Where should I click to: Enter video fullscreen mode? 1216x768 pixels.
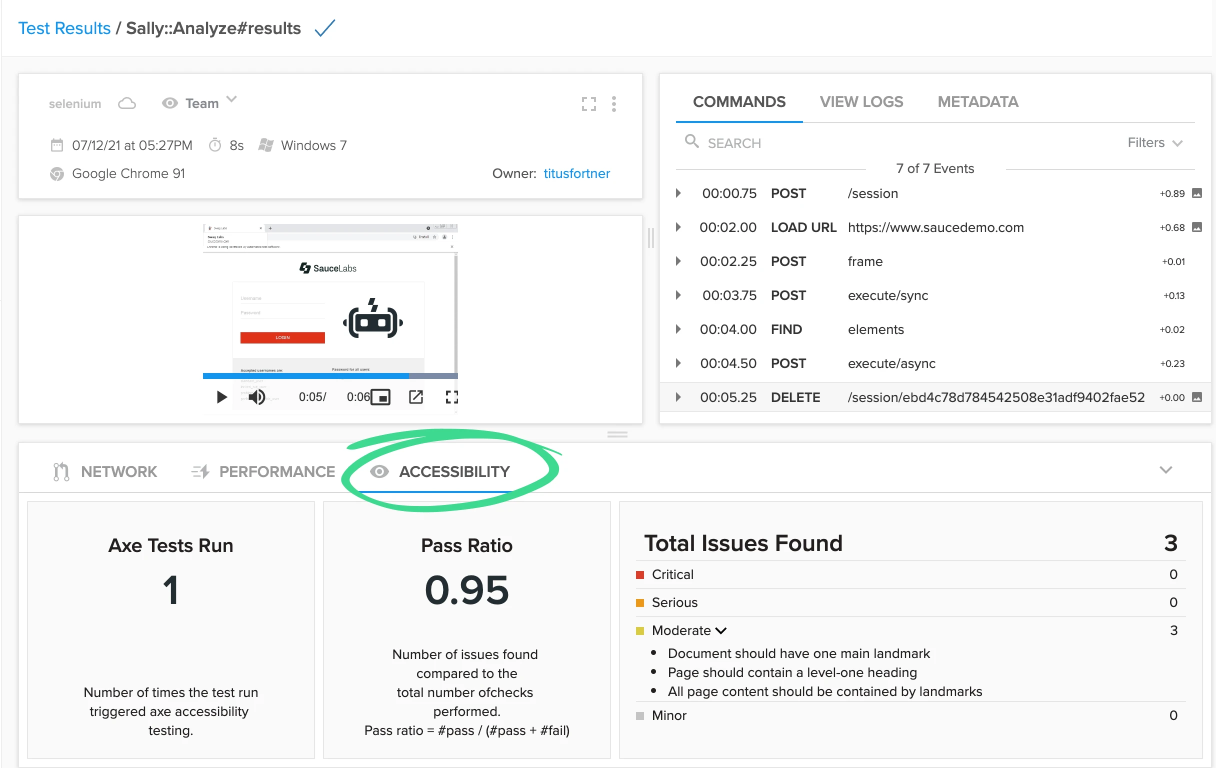point(451,397)
